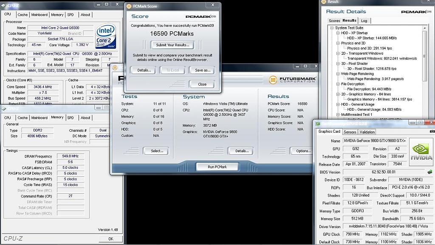435x245 pixels.
Task: Select 'HDD - XP Startup: 144.665 MB/s' result row
Action: coord(372,38)
